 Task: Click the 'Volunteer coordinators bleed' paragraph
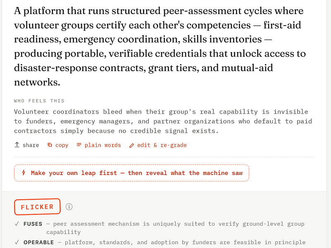(163, 121)
